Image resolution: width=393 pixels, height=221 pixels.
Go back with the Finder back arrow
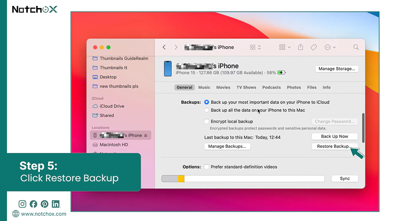point(164,47)
